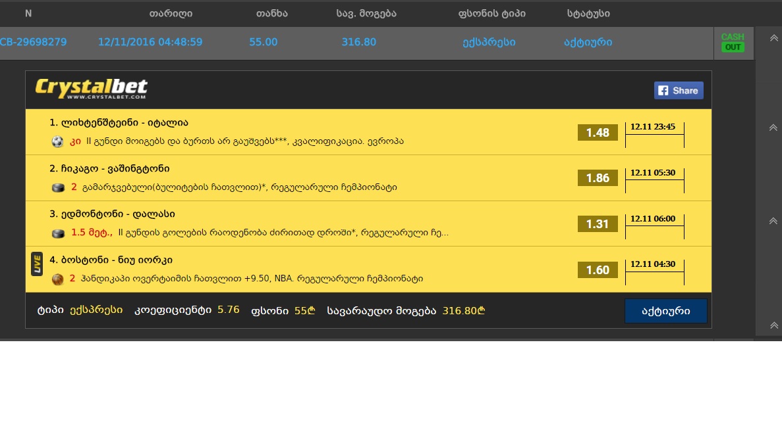The width and height of the screenshot is (782, 426).
Task: Click the soccer ball icon in bet 1
Action: (58, 142)
